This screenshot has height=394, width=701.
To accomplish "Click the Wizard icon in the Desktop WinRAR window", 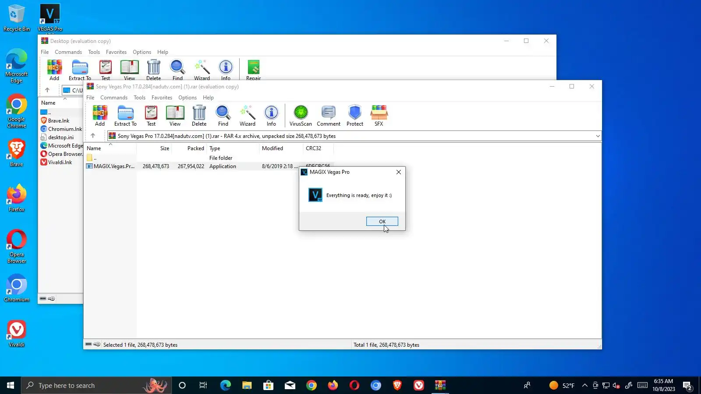I will [x=202, y=70].
